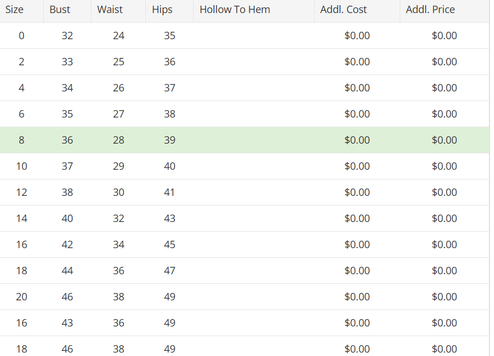
Task: Click the Size column header
Action: point(22,10)
